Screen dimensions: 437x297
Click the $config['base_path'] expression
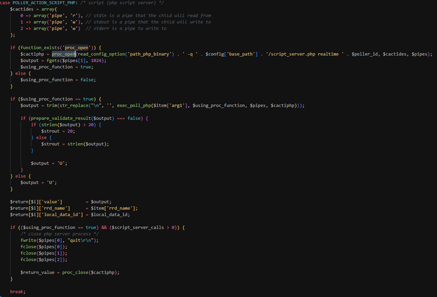[x=231, y=54]
